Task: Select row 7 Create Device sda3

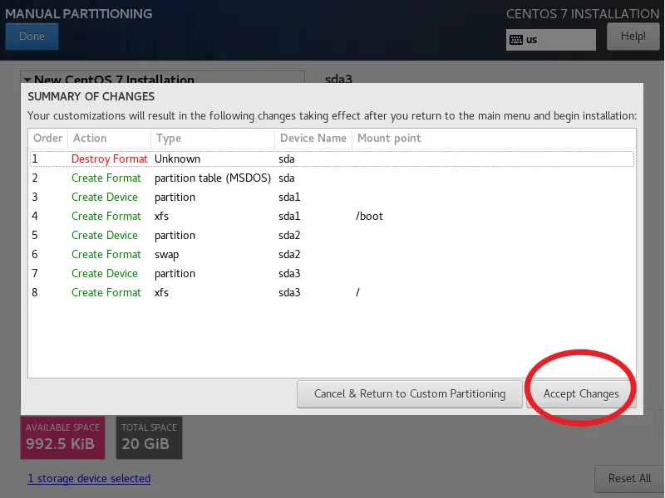Action: click(332, 273)
